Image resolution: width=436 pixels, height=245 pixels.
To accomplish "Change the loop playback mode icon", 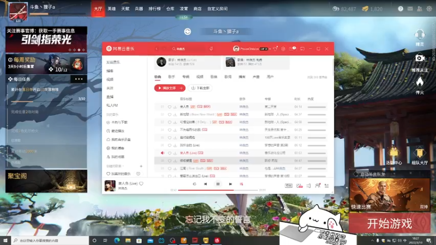I will coord(195,184).
